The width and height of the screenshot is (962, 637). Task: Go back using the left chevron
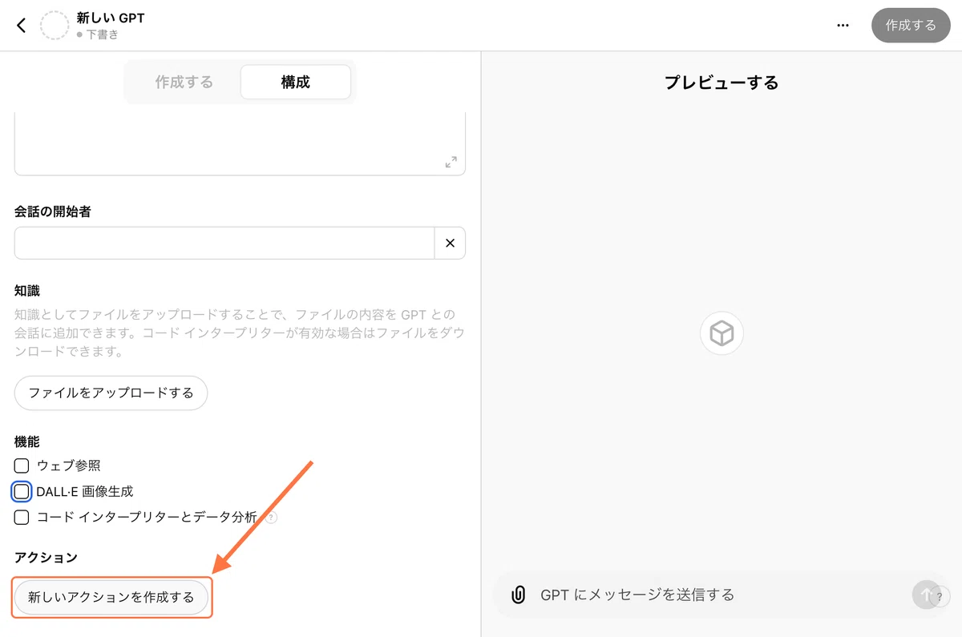click(21, 25)
